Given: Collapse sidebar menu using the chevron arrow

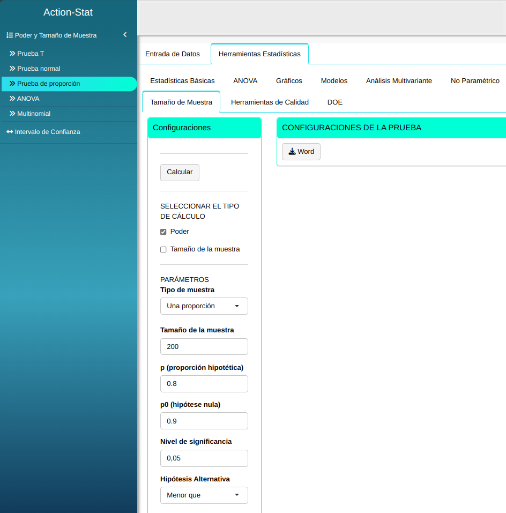Looking at the screenshot, I should [125, 35].
